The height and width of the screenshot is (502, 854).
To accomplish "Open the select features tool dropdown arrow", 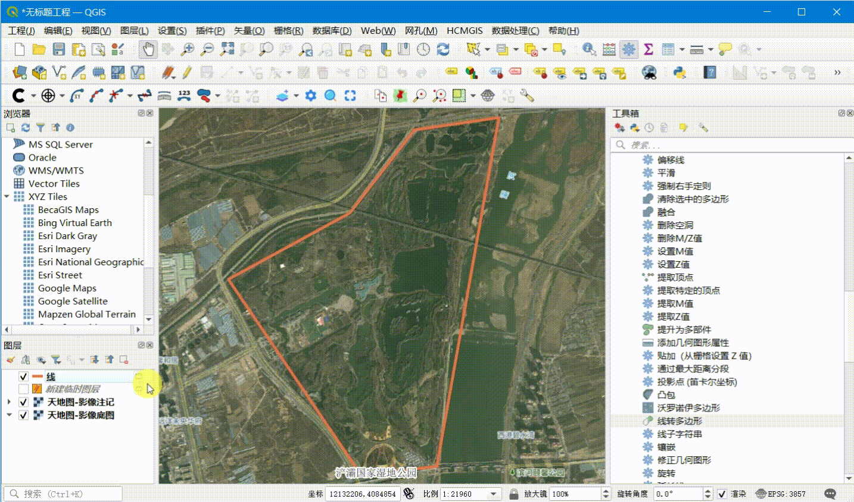I will tap(487, 49).
